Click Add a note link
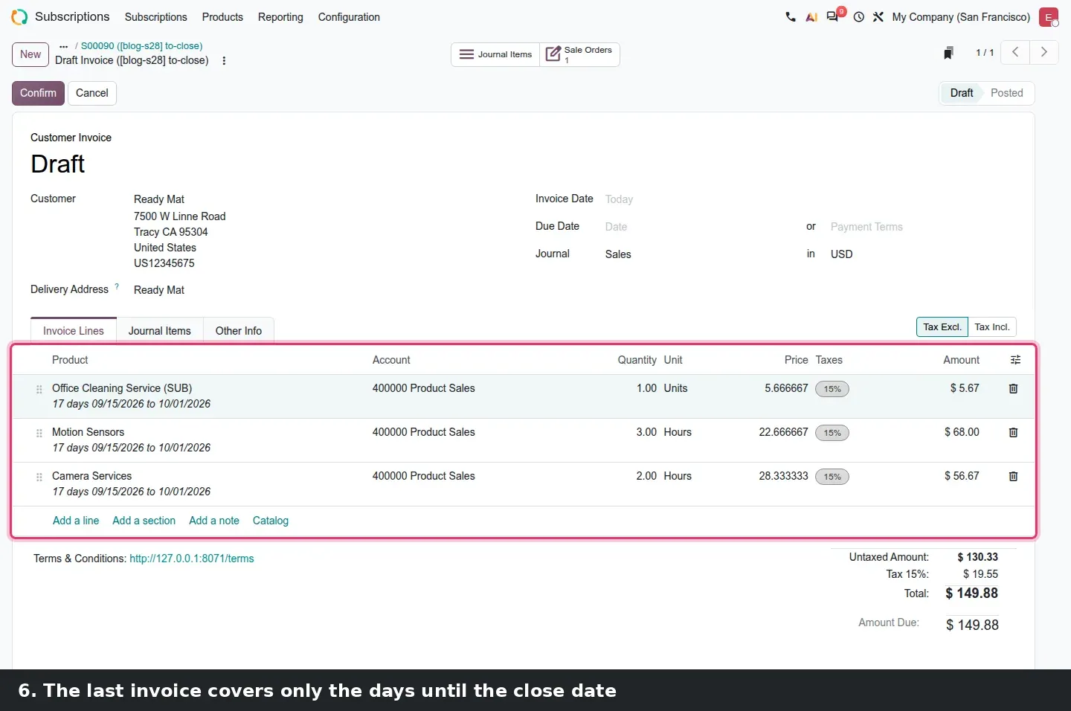Viewport: 1071px width, 711px height. (214, 521)
